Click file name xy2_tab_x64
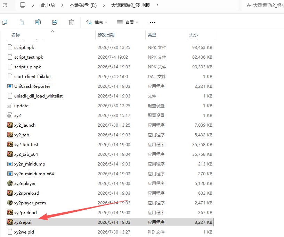This screenshot has width=284, height=237. point(26,154)
